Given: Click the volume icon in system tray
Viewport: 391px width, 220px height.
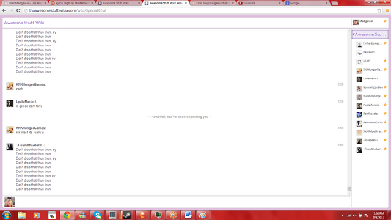Looking at the screenshot, I should coord(354,215).
